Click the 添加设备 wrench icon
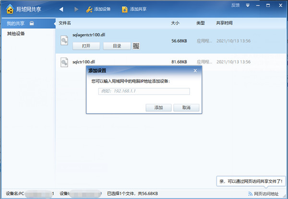 click(x=89, y=10)
